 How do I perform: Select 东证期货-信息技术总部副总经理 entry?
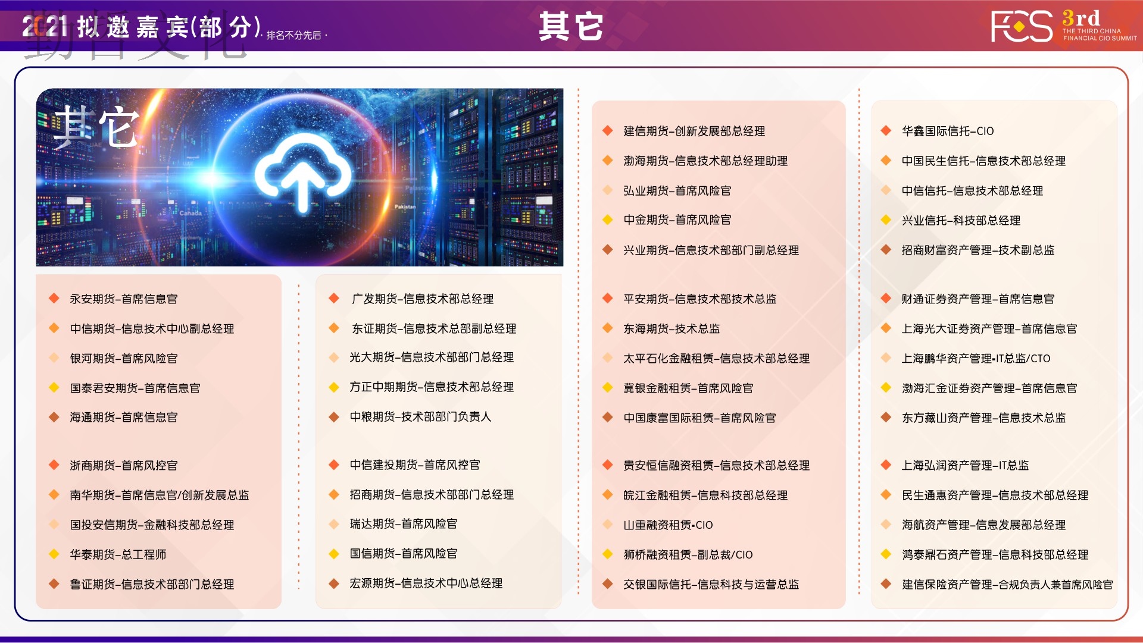[434, 328]
